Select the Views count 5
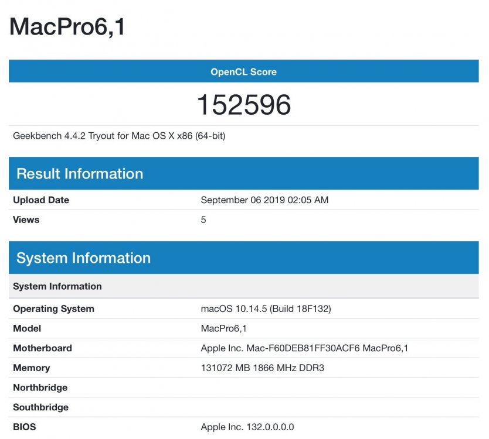The height and width of the screenshot is (439, 489). 203,220
